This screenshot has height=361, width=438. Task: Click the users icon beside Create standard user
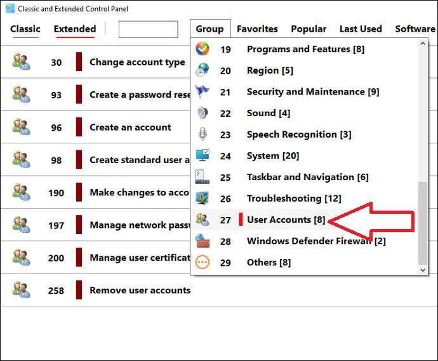click(21, 160)
